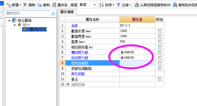The image size is (197, 106).
Task: Click the 属性名称 column header
Action: tap(93, 19)
